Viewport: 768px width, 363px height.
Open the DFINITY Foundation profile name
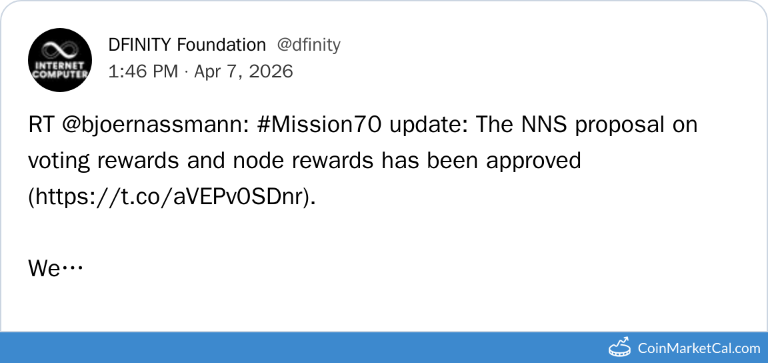[187, 45]
